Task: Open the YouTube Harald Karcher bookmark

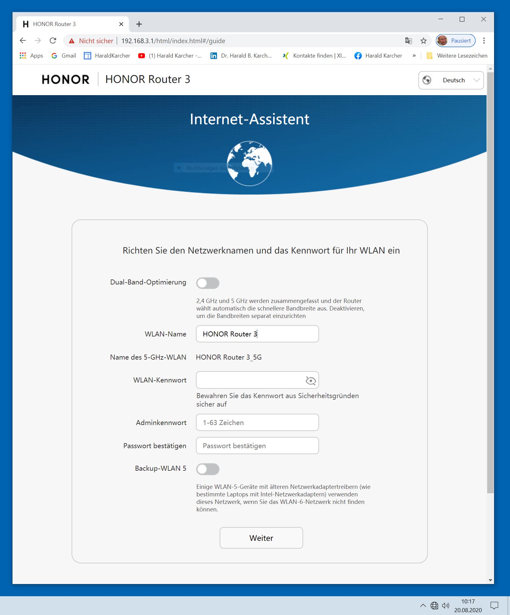Action: (x=170, y=56)
